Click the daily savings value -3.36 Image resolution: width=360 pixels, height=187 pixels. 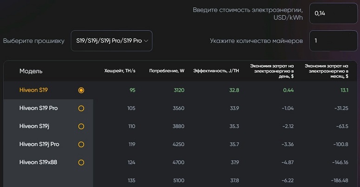pyautogui.click(x=288, y=144)
